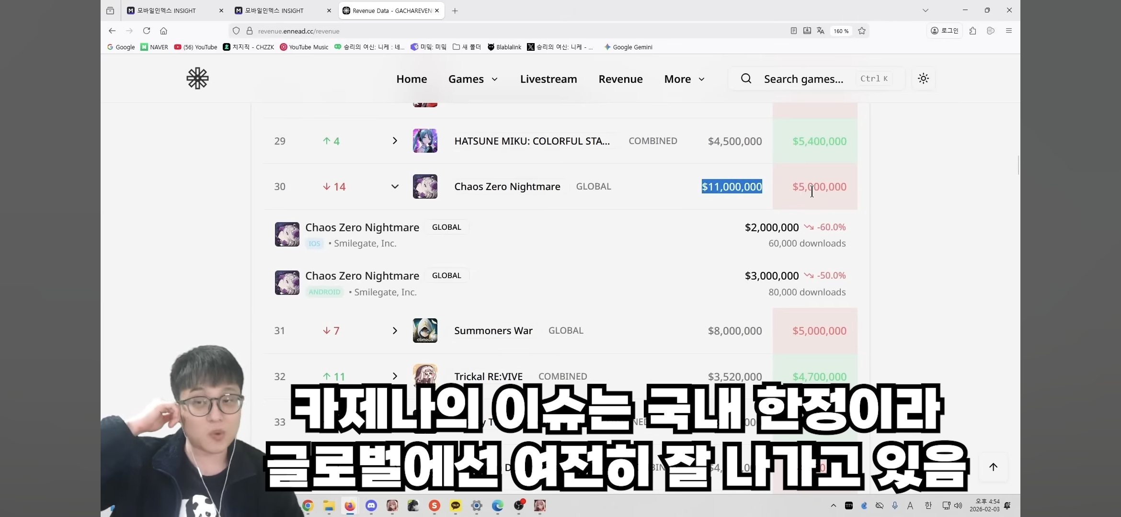Viewport: 1121px width, 517px height.
Task: Toggle the light/dark theme button
Action: pos(923,79)
